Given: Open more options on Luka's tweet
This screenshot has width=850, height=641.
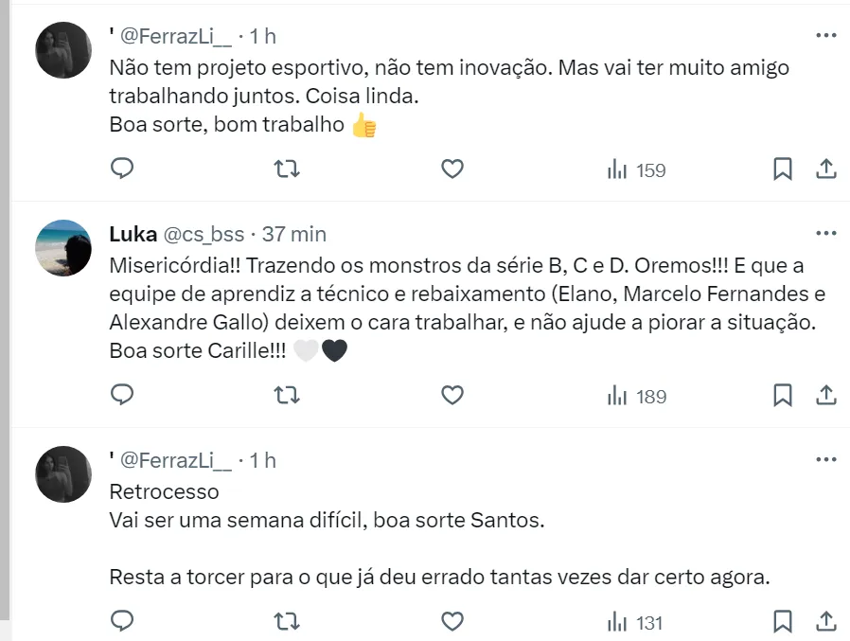Looking at the screenshot, I should [x=825, y=233].
